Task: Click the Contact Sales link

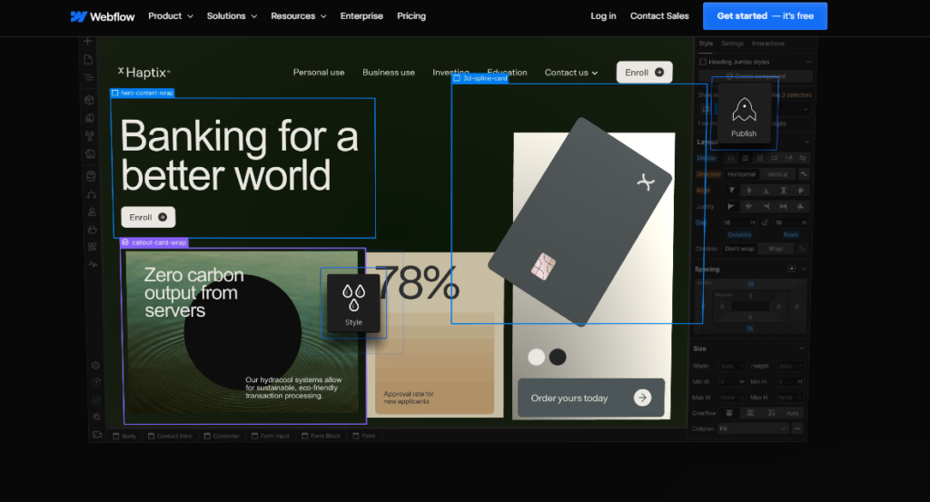Action: click(659, 16)
